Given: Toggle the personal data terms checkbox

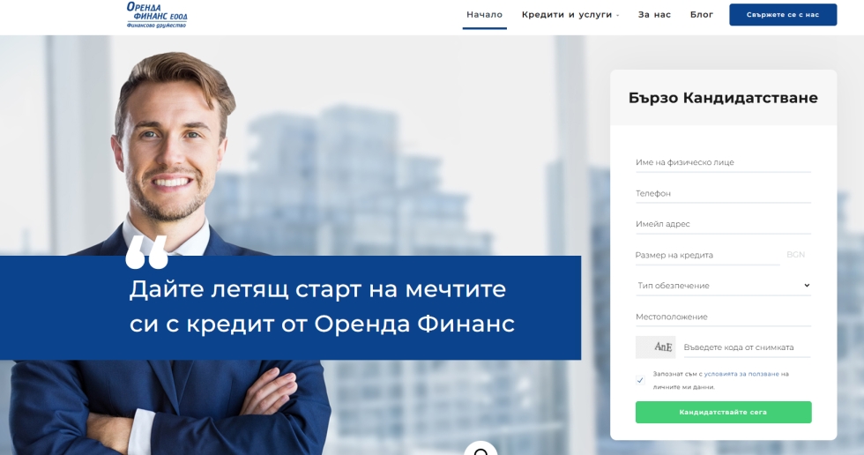Looking at the screenshot, I should [x=640, y=380].
